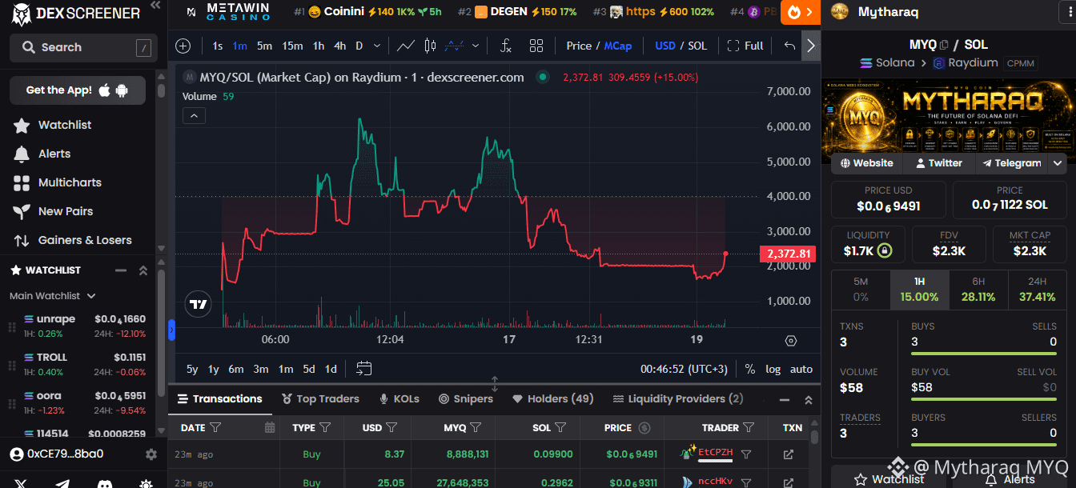The width and height of the screenshot is (1076, 488).
Task: Open Mytharaq Website link
Action: (867, 162)
